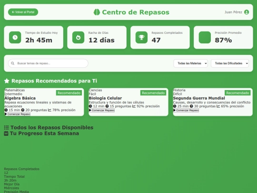Click the Recomendado badge on the Álgebra Básica card
The height and width of the screenshot is (193, 257).
[69, 93]
